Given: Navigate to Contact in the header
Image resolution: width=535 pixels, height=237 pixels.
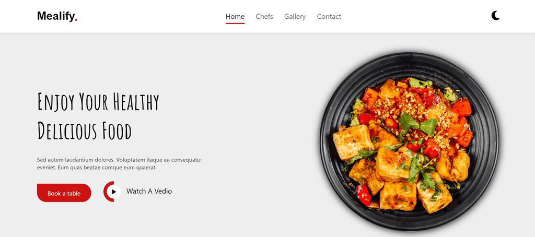Looking at the screenshot, I should pos(329,16).
